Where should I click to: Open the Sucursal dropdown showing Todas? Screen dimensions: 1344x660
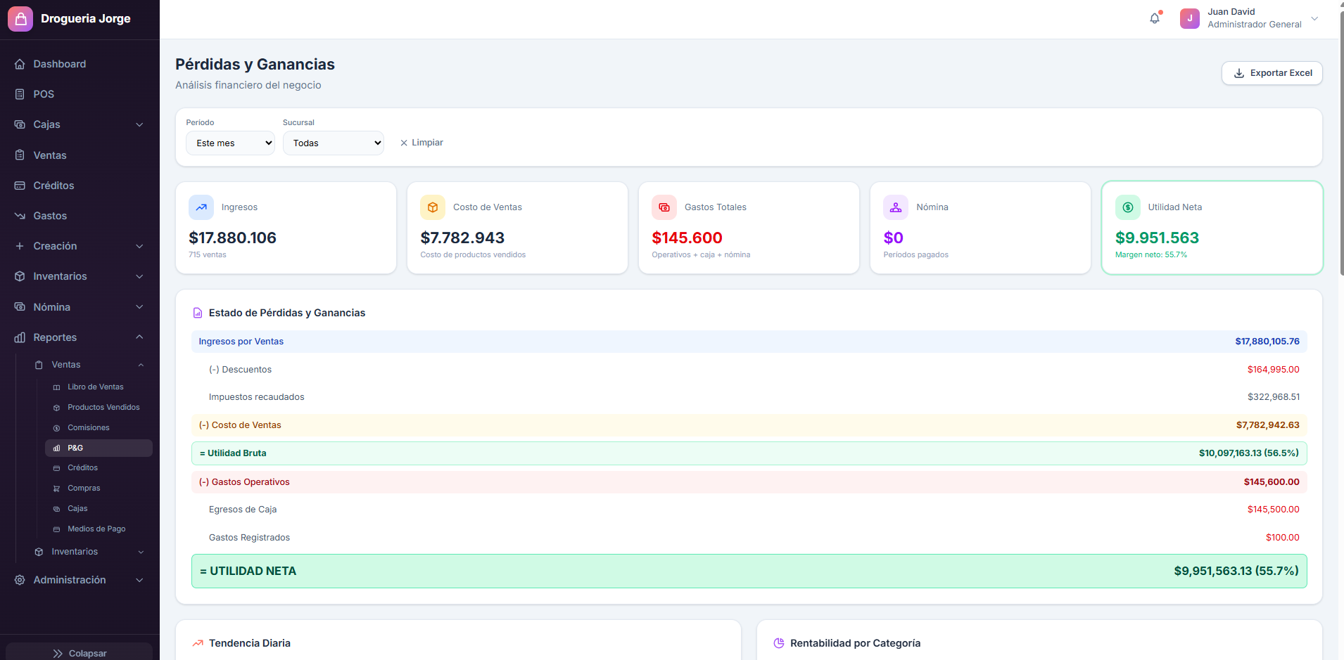point(334,143)
